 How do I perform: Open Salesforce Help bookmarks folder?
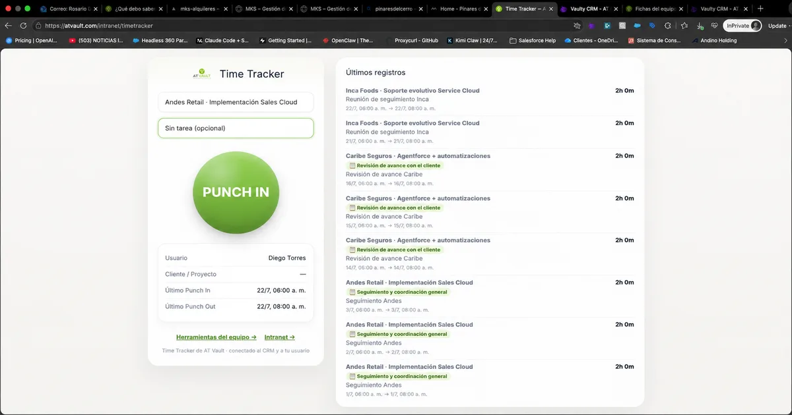[x=533, y=40]
